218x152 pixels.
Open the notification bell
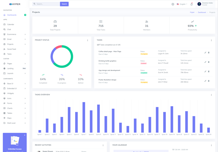192,4
